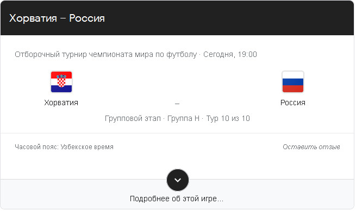The image size is (356, 211).
Task: Click the 'Россия' word in the dark header title
Action: (87, 18)
